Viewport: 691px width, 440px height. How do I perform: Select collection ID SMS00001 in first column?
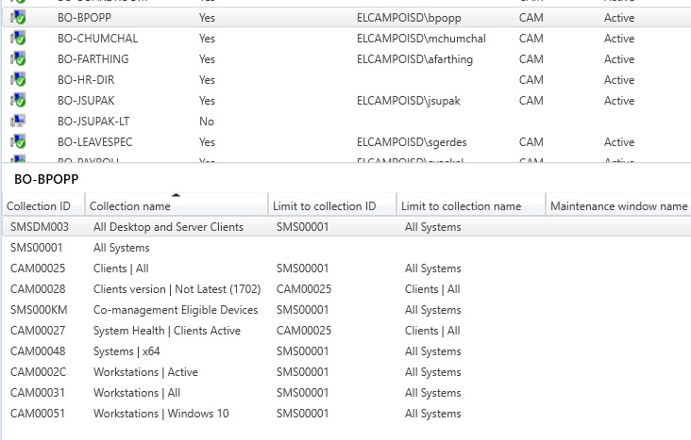pos(36,247)
